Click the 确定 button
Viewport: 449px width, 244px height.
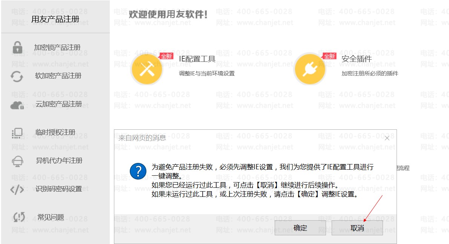[300, 228]
